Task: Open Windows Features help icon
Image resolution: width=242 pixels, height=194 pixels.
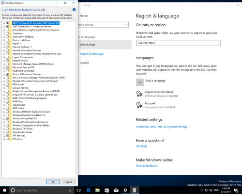Action: (x=74, y=10)
